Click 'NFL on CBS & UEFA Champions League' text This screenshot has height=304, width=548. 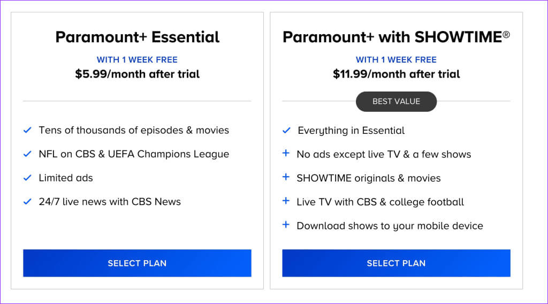pos(134,154)
